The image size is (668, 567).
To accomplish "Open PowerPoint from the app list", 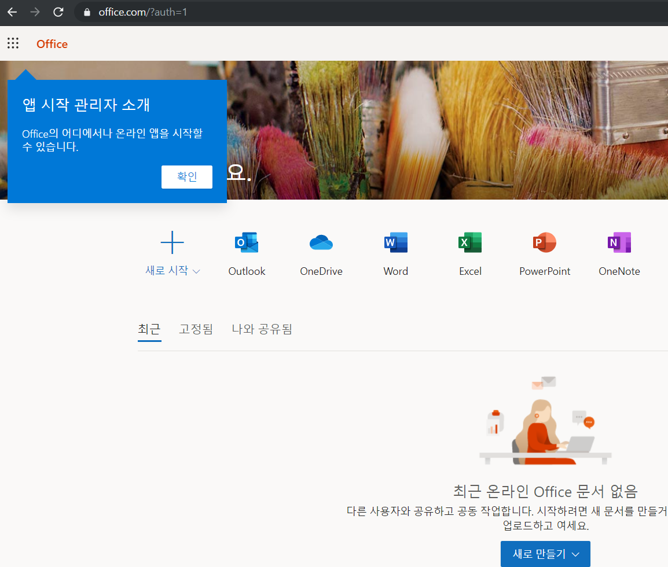I will (545, 242).
